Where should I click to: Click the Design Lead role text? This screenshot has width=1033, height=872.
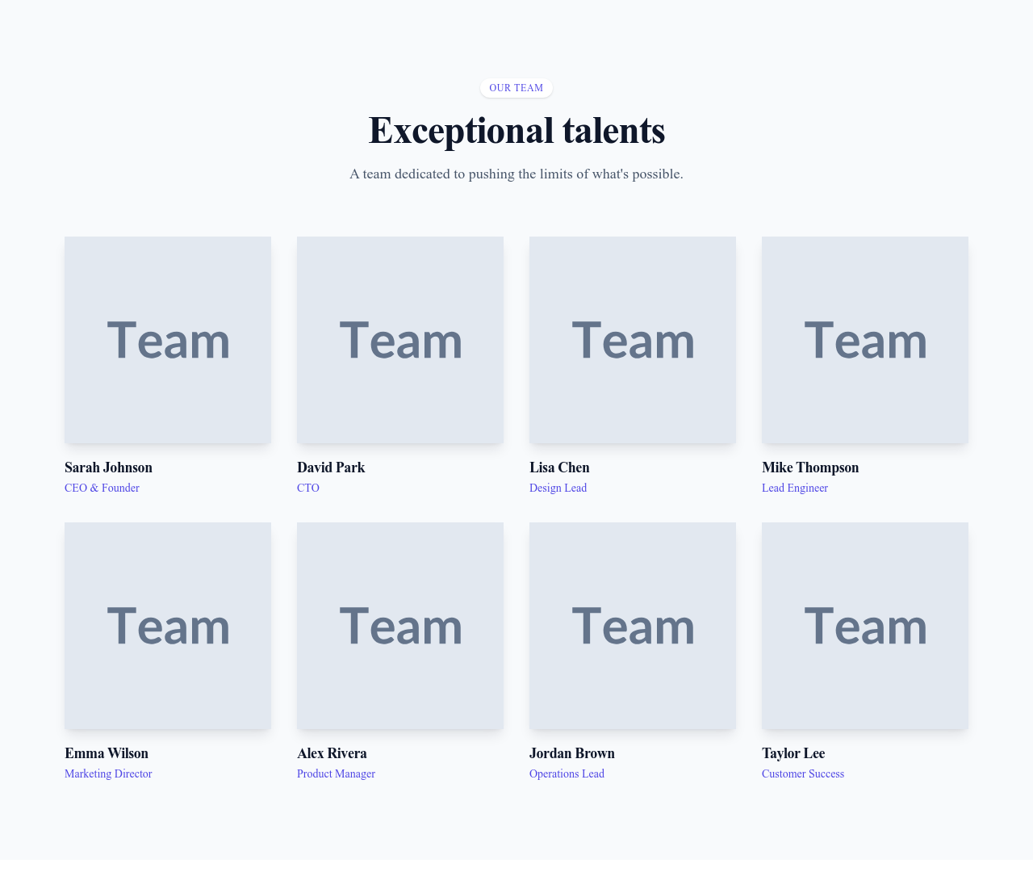558,488
